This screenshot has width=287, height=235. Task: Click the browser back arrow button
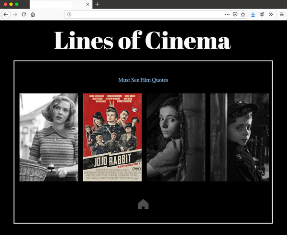click(6, 14)
